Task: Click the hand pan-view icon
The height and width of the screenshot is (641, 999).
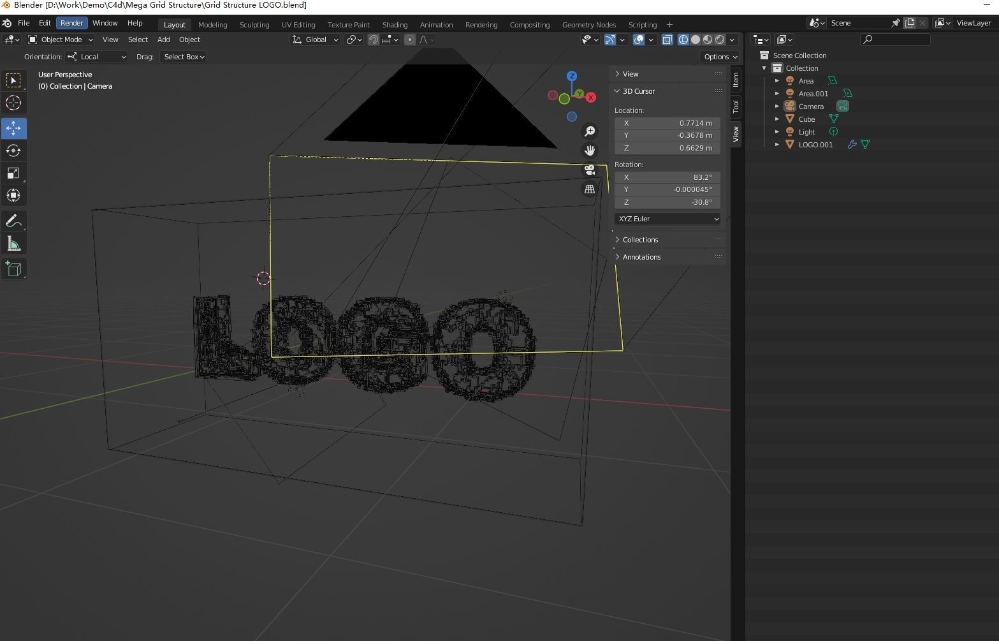Action: [590, 151]
